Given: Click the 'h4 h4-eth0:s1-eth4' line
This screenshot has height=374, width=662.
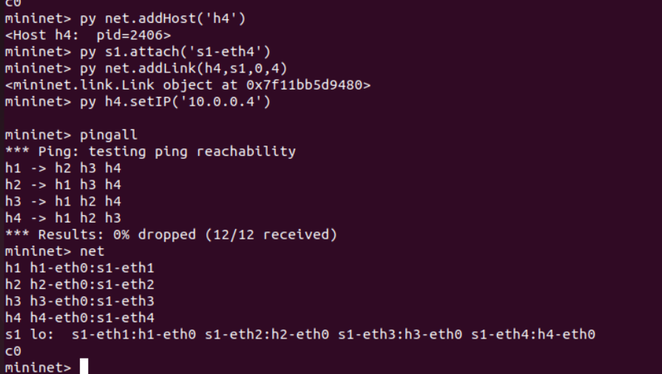Looking at the screenshot, I should click(x=79, y=318).
